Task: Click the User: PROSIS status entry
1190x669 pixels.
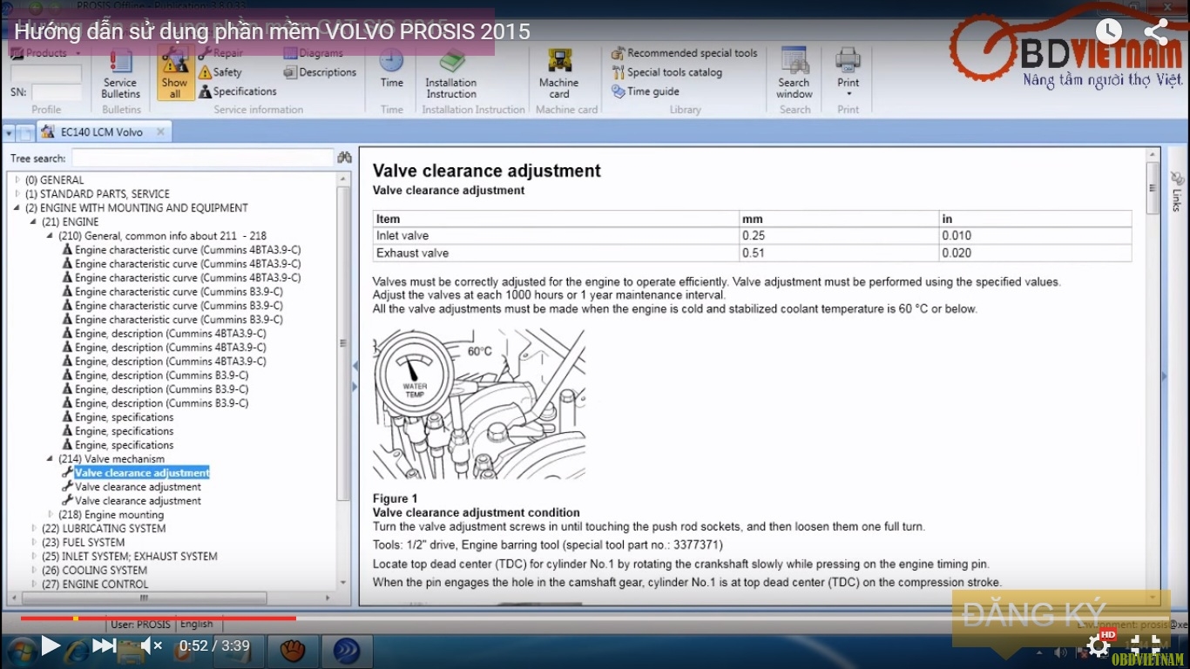Action: click(x=140, y=624)
